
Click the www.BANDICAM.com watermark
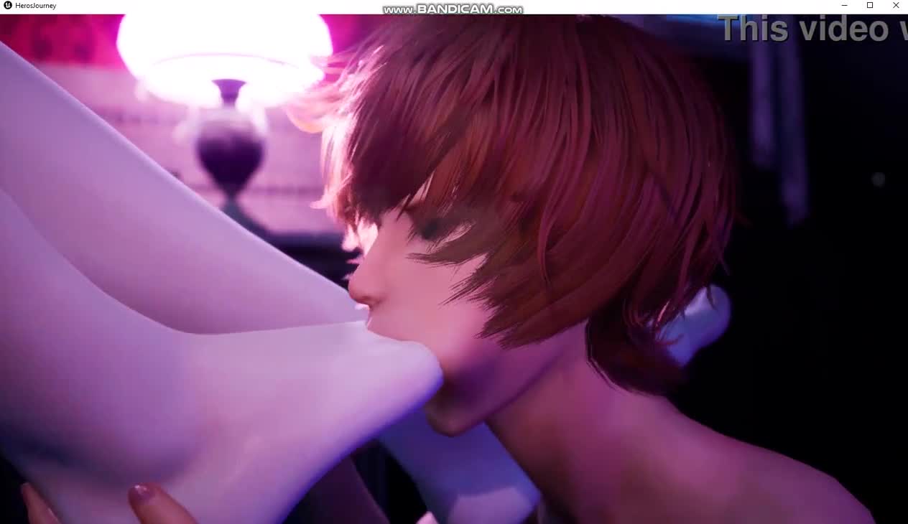point(453,9)
